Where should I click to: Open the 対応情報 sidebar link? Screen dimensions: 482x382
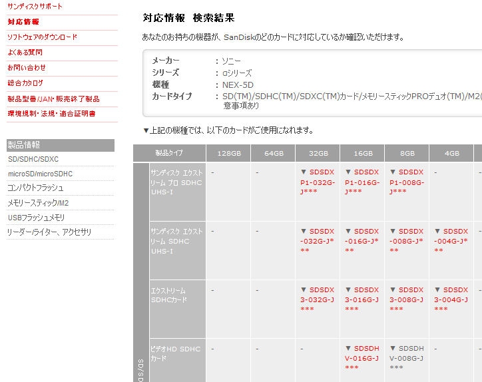point(23,22)
